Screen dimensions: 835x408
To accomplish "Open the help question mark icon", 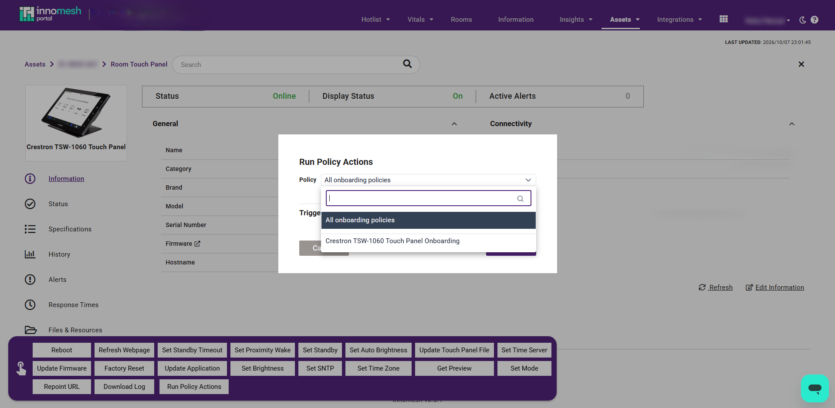I will pos(815,20).
